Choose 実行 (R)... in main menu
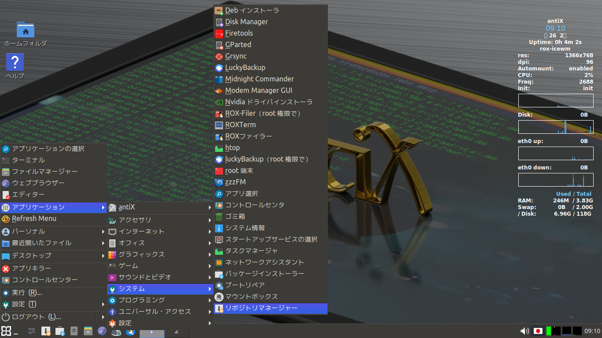 pos(54,293)
